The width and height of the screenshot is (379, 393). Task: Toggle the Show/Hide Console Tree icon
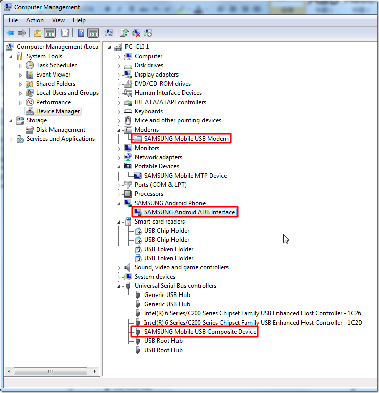(49, 33)
